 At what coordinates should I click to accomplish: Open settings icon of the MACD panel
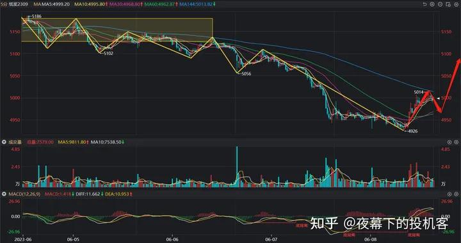(x=449, y=194)
